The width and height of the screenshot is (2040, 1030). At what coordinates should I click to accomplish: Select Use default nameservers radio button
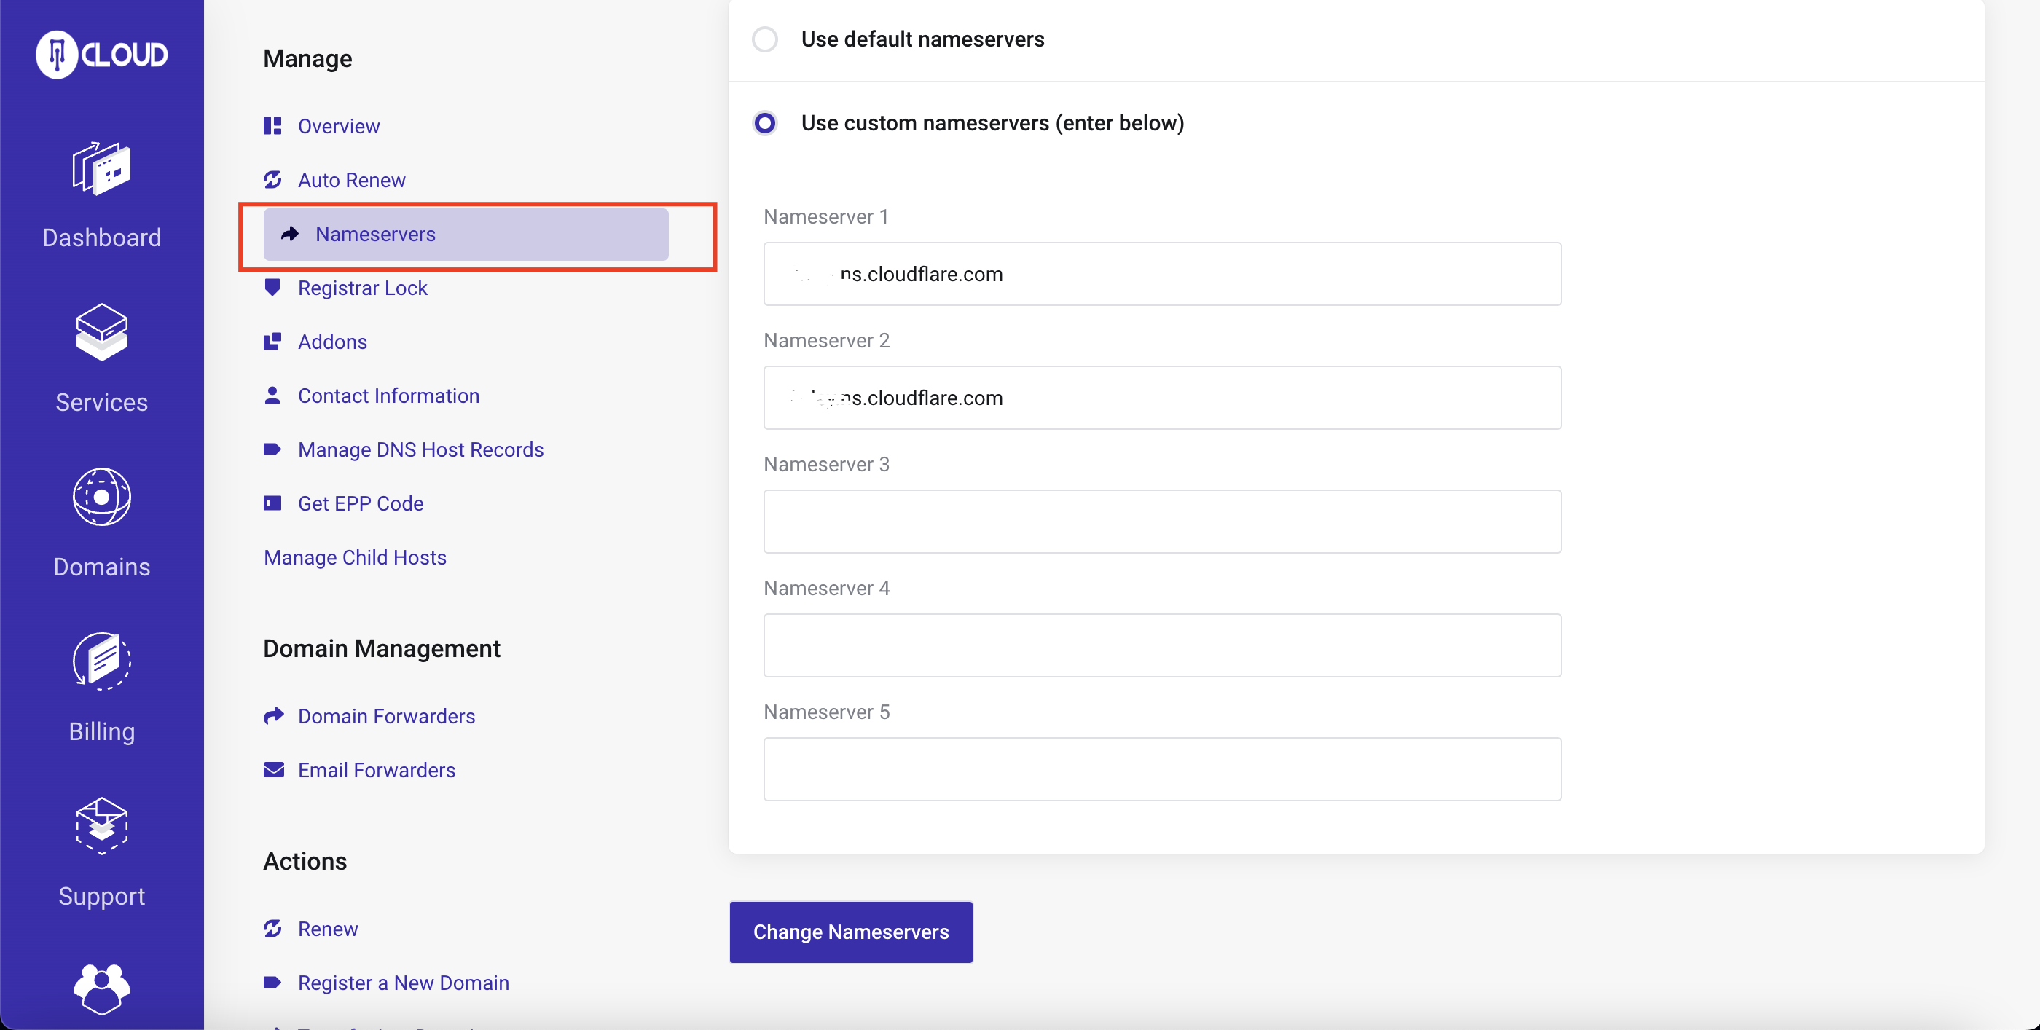click(765, 39)
